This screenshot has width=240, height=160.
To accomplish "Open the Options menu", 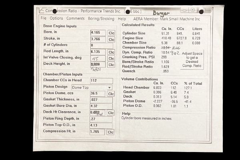I will (x=56, y=18).
